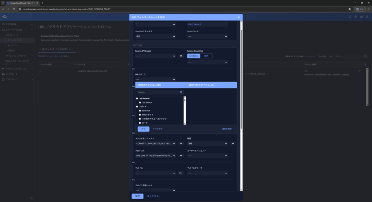Open the help question mark icon
372x202 pixels.
click(x=356, y=17)
